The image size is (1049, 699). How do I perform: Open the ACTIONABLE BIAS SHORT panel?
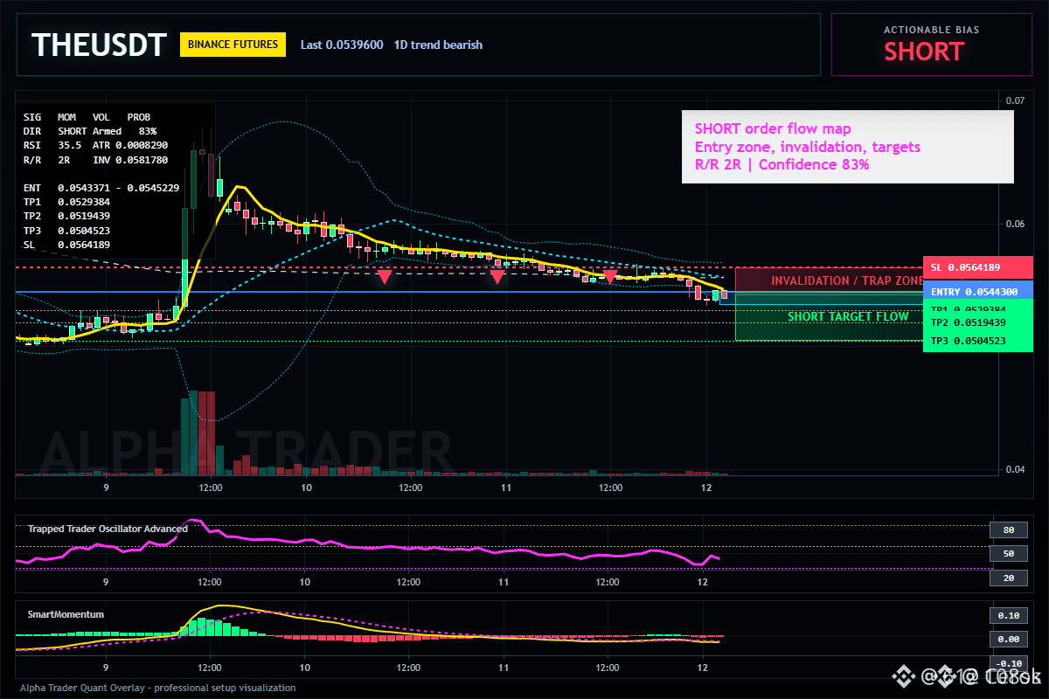(931, 45)
